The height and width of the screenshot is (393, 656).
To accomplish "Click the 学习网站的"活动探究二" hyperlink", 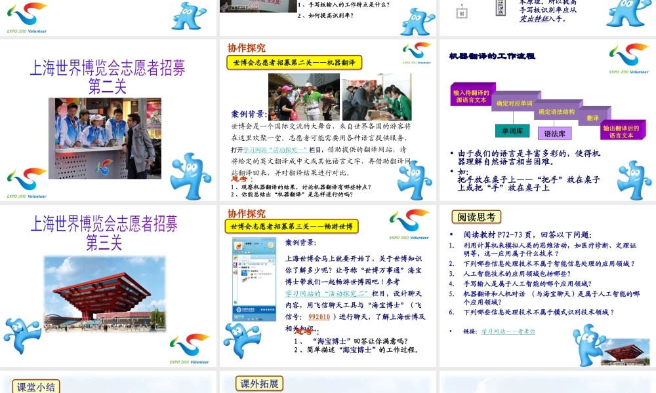I will [x=327, y=293].
